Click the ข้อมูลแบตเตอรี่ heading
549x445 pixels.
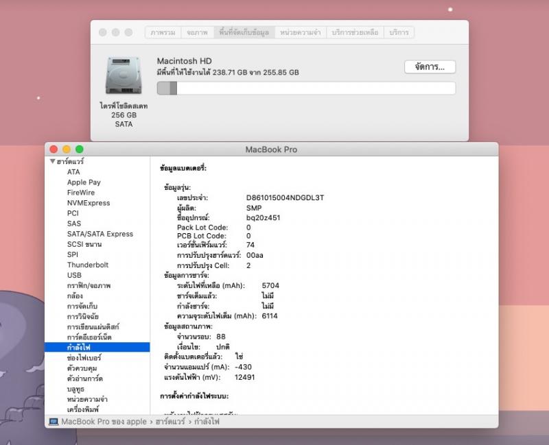click(183, 168)
